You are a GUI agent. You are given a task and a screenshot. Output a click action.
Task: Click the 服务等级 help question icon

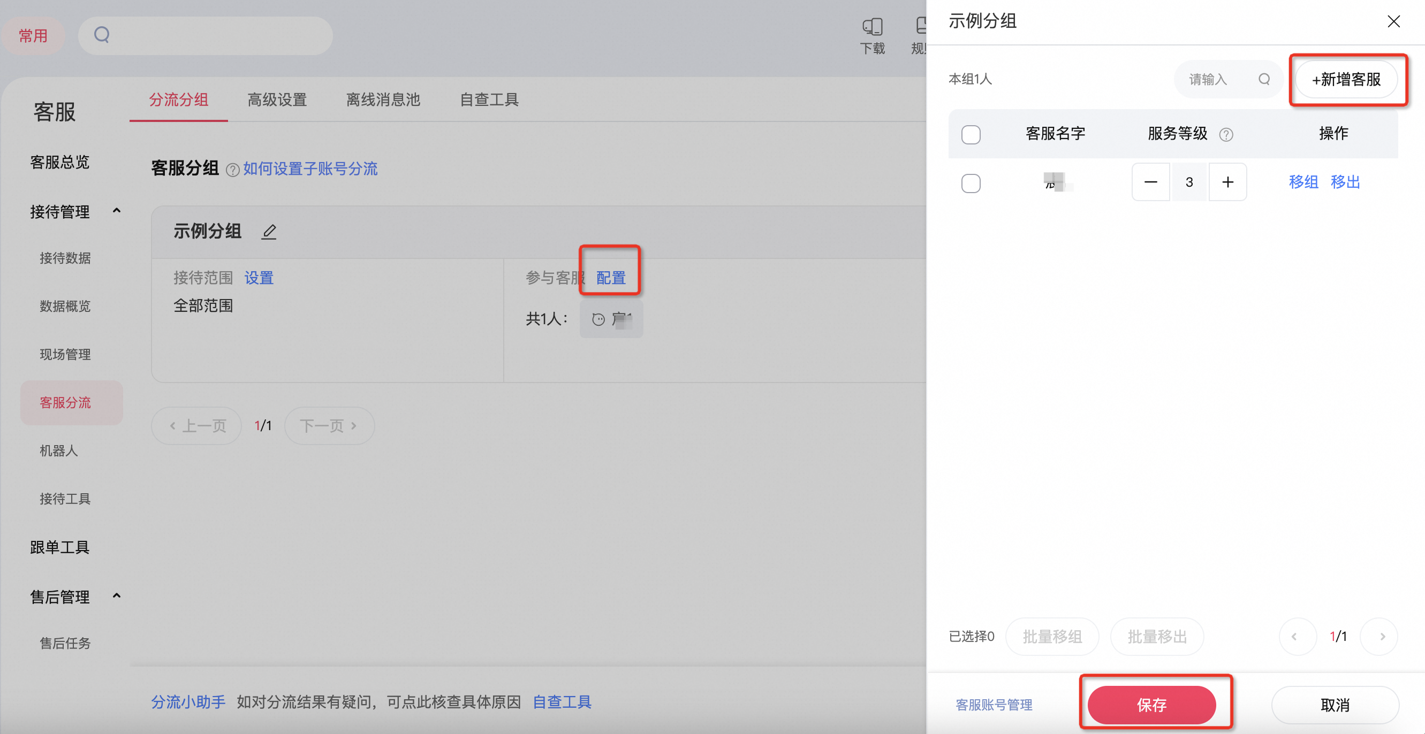pos(1226,134)
